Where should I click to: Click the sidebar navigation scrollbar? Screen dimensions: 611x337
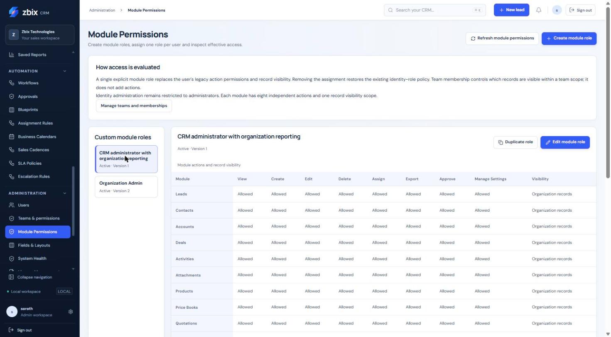coord(74,201)
